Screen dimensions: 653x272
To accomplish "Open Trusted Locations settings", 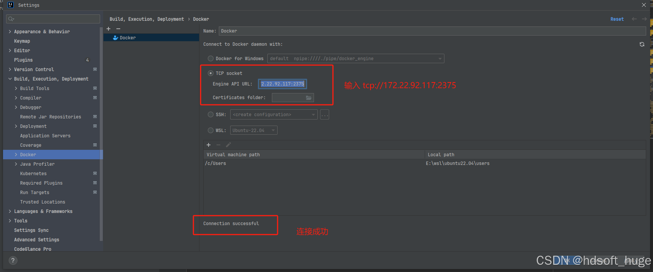I will 42,202.
